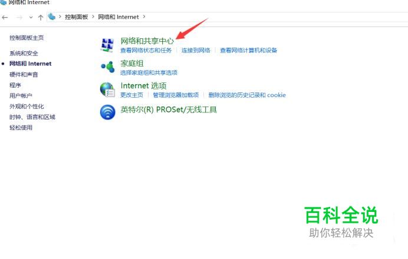Screen dimensions: 408x259
Task: Select 网络和 Internet in sidebar
Action: point(31,64)
